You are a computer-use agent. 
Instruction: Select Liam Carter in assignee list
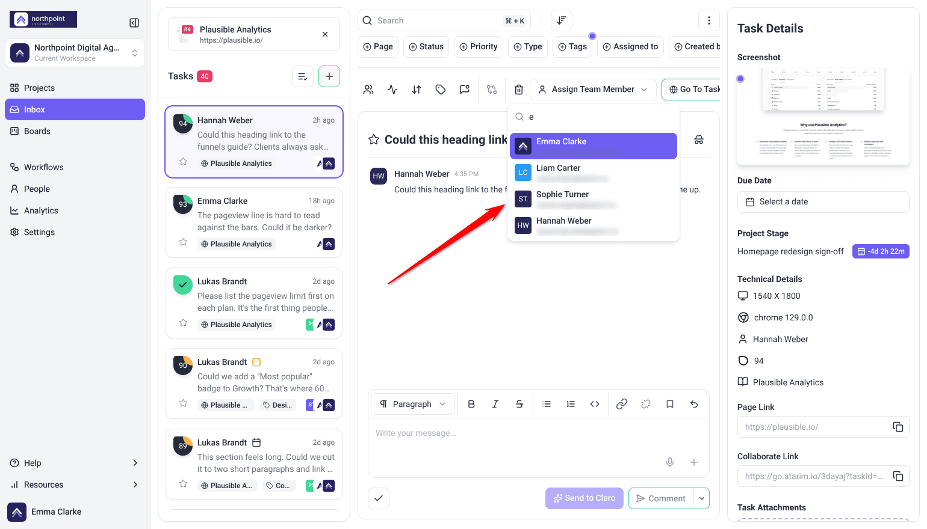point(594,173)
